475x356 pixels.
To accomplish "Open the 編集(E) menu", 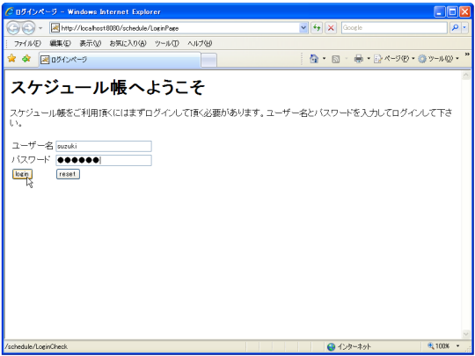I will click(60, 44).
